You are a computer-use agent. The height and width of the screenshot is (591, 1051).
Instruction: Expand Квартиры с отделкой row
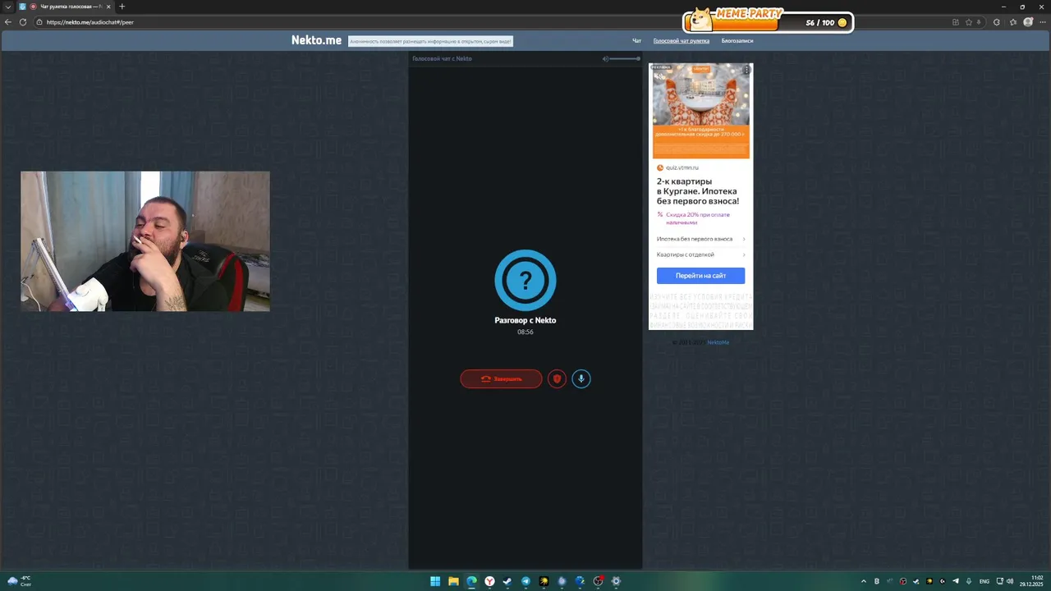[700, 254]
